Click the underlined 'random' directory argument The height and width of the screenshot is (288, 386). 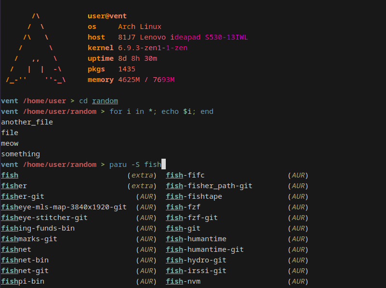click(105, 101)
